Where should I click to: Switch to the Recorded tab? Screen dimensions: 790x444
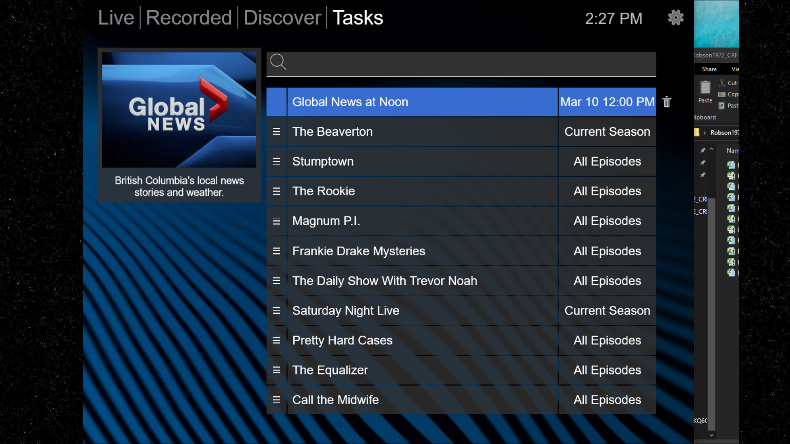pyautogui.click(x=189, y=18)
